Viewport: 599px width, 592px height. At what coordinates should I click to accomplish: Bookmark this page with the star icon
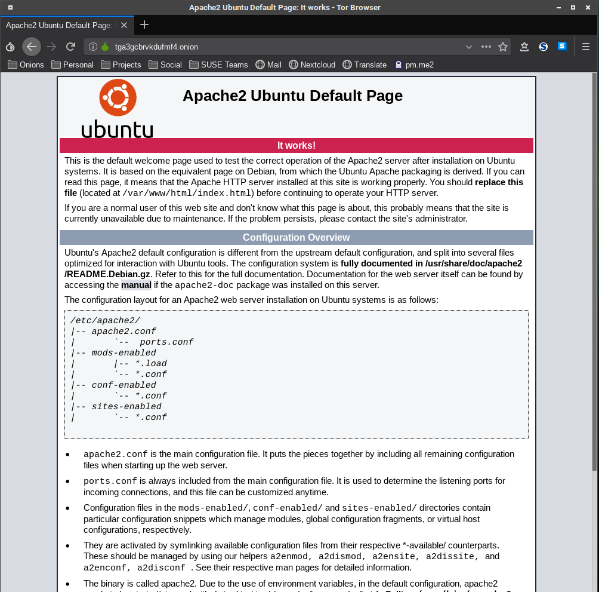click(503, 47)
